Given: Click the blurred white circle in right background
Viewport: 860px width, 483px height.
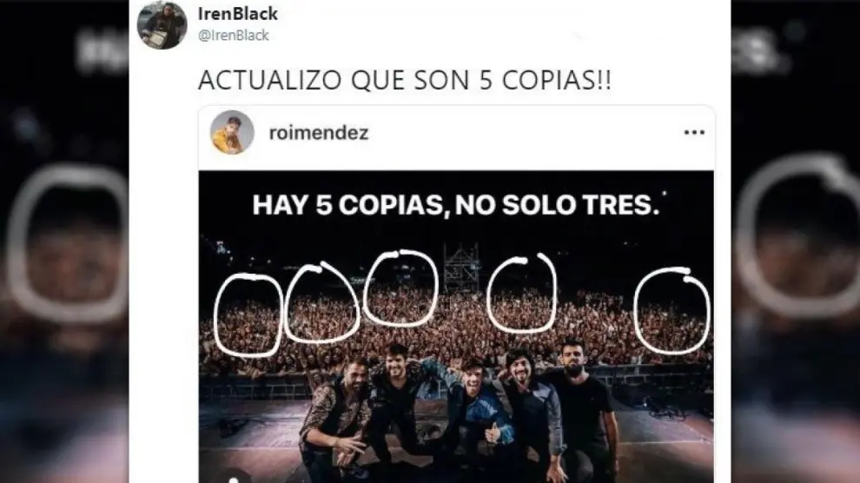Looking at the screenshot, I should pyautogui.click(x=798, y=235).
